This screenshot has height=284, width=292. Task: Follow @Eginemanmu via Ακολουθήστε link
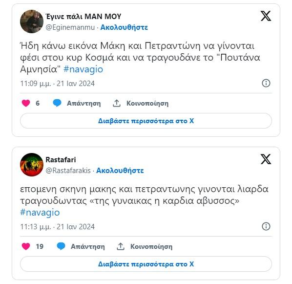(124, 27)
